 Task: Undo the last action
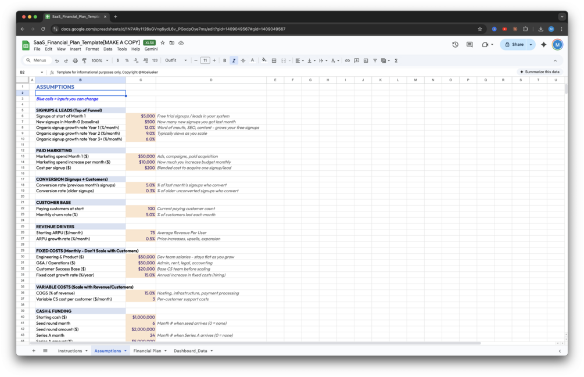(56, 60)
